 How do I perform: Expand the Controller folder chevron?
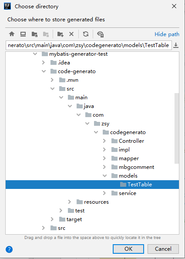[x=104, y=141]
